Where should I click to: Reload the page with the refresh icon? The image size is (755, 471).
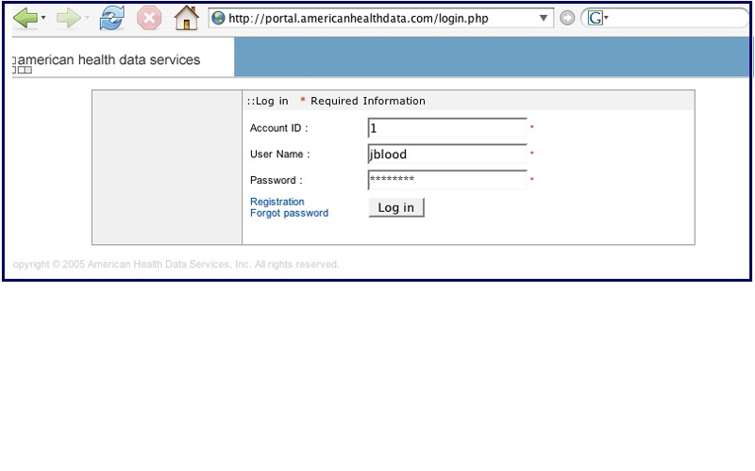pyautogui.click(x=111, y=18)
